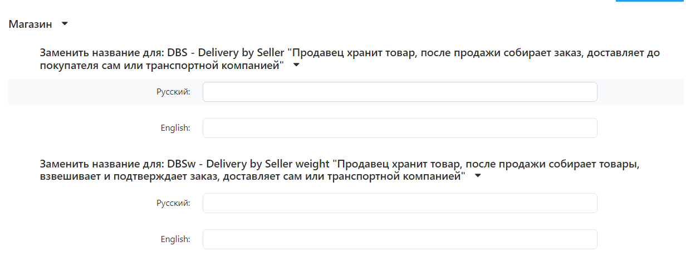The width and height of the screenshot is (686, 266).
Task: Focus the English field under DBS heading
Action: coord(400,128)
